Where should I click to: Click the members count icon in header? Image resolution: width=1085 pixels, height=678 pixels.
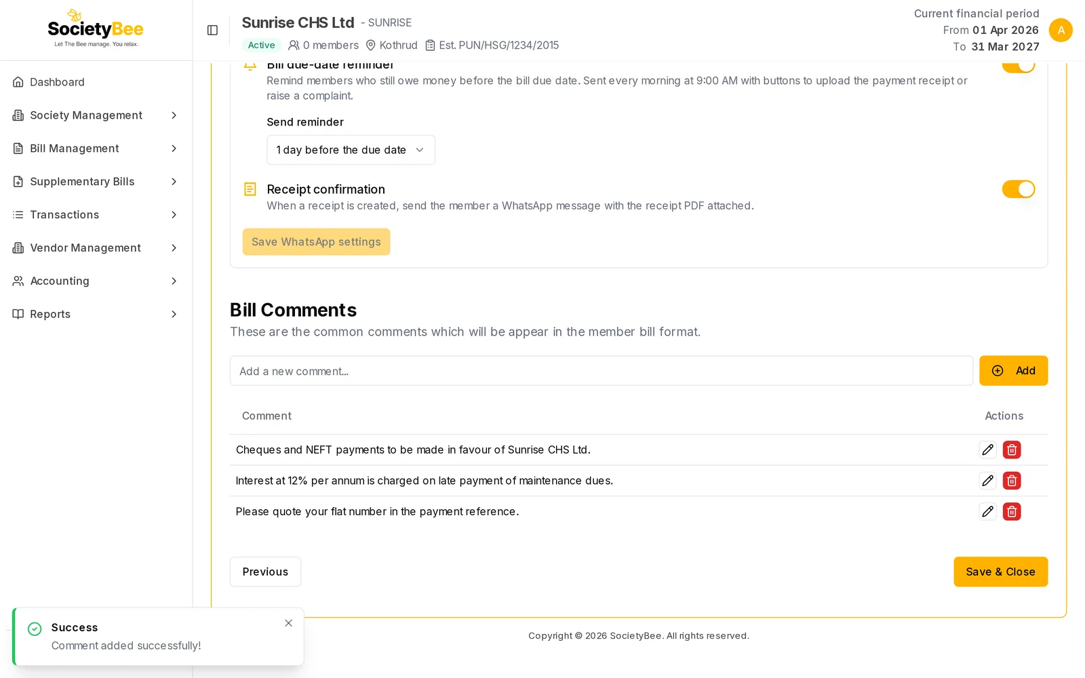click(294, 45)
